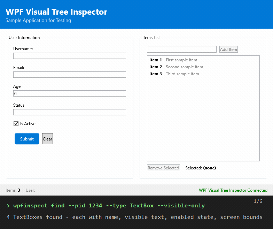Click the Remove Selected button
Screen dimensions: 273x229
coord(163,168)
